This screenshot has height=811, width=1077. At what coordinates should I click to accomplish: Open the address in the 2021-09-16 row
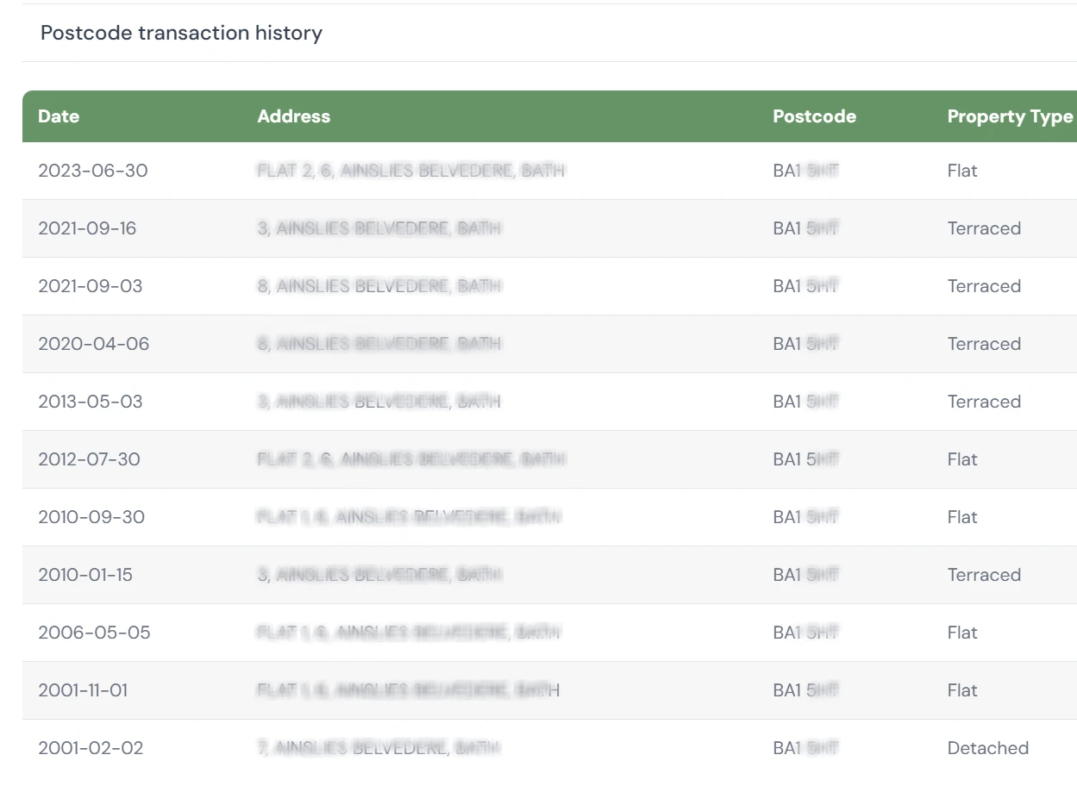(x=379, y=228)
